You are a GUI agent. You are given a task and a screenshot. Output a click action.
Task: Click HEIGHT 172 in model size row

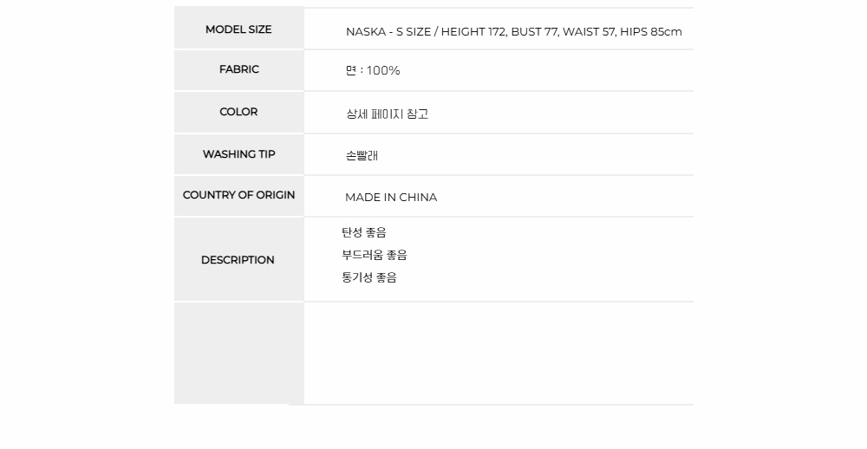coord(473,32)
